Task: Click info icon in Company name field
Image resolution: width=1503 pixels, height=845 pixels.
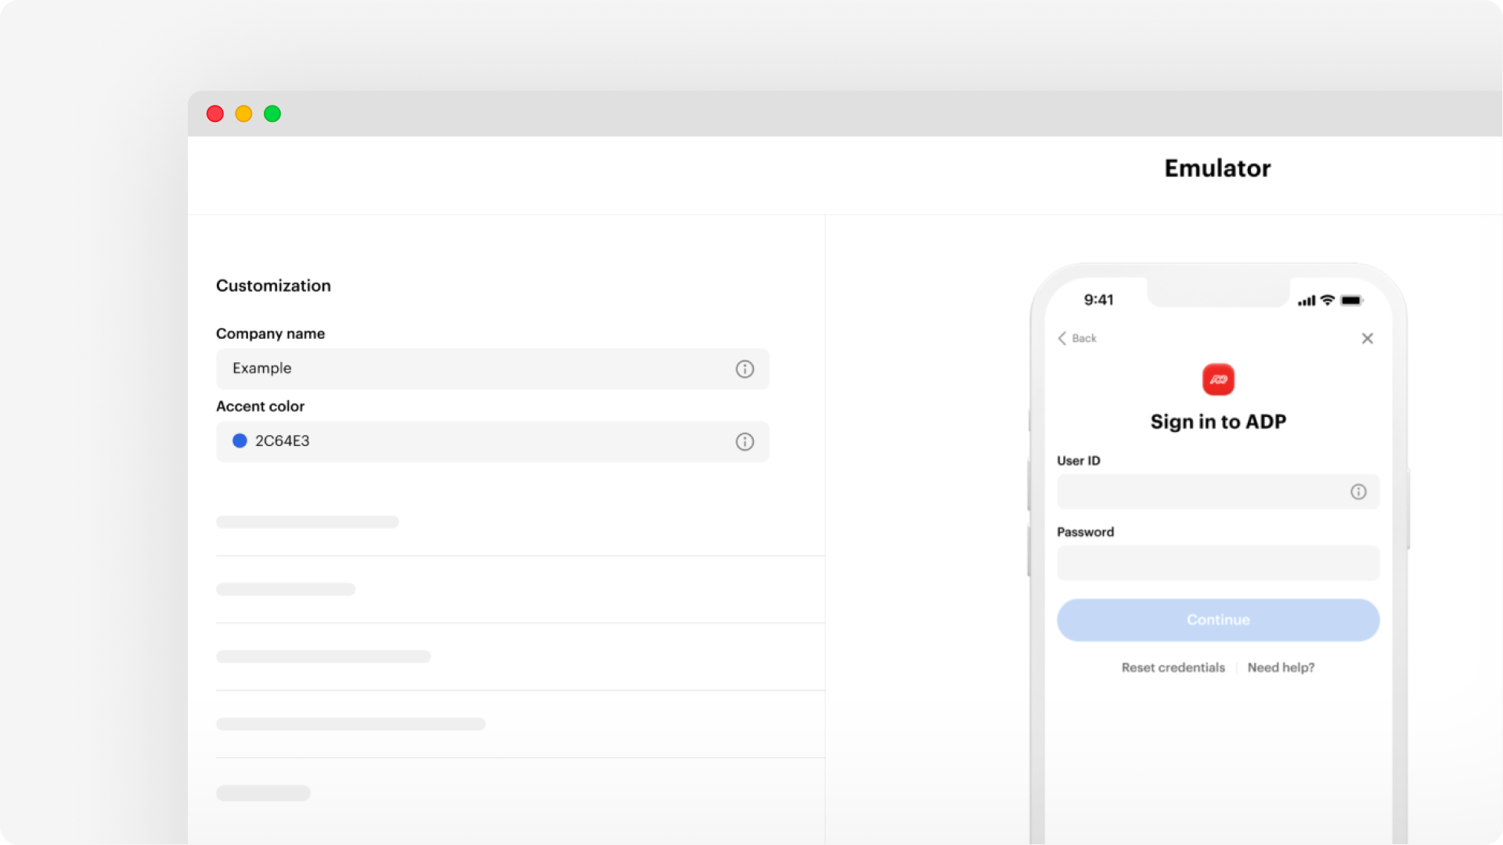Action: pyautogui.click(x=744, y=369)
